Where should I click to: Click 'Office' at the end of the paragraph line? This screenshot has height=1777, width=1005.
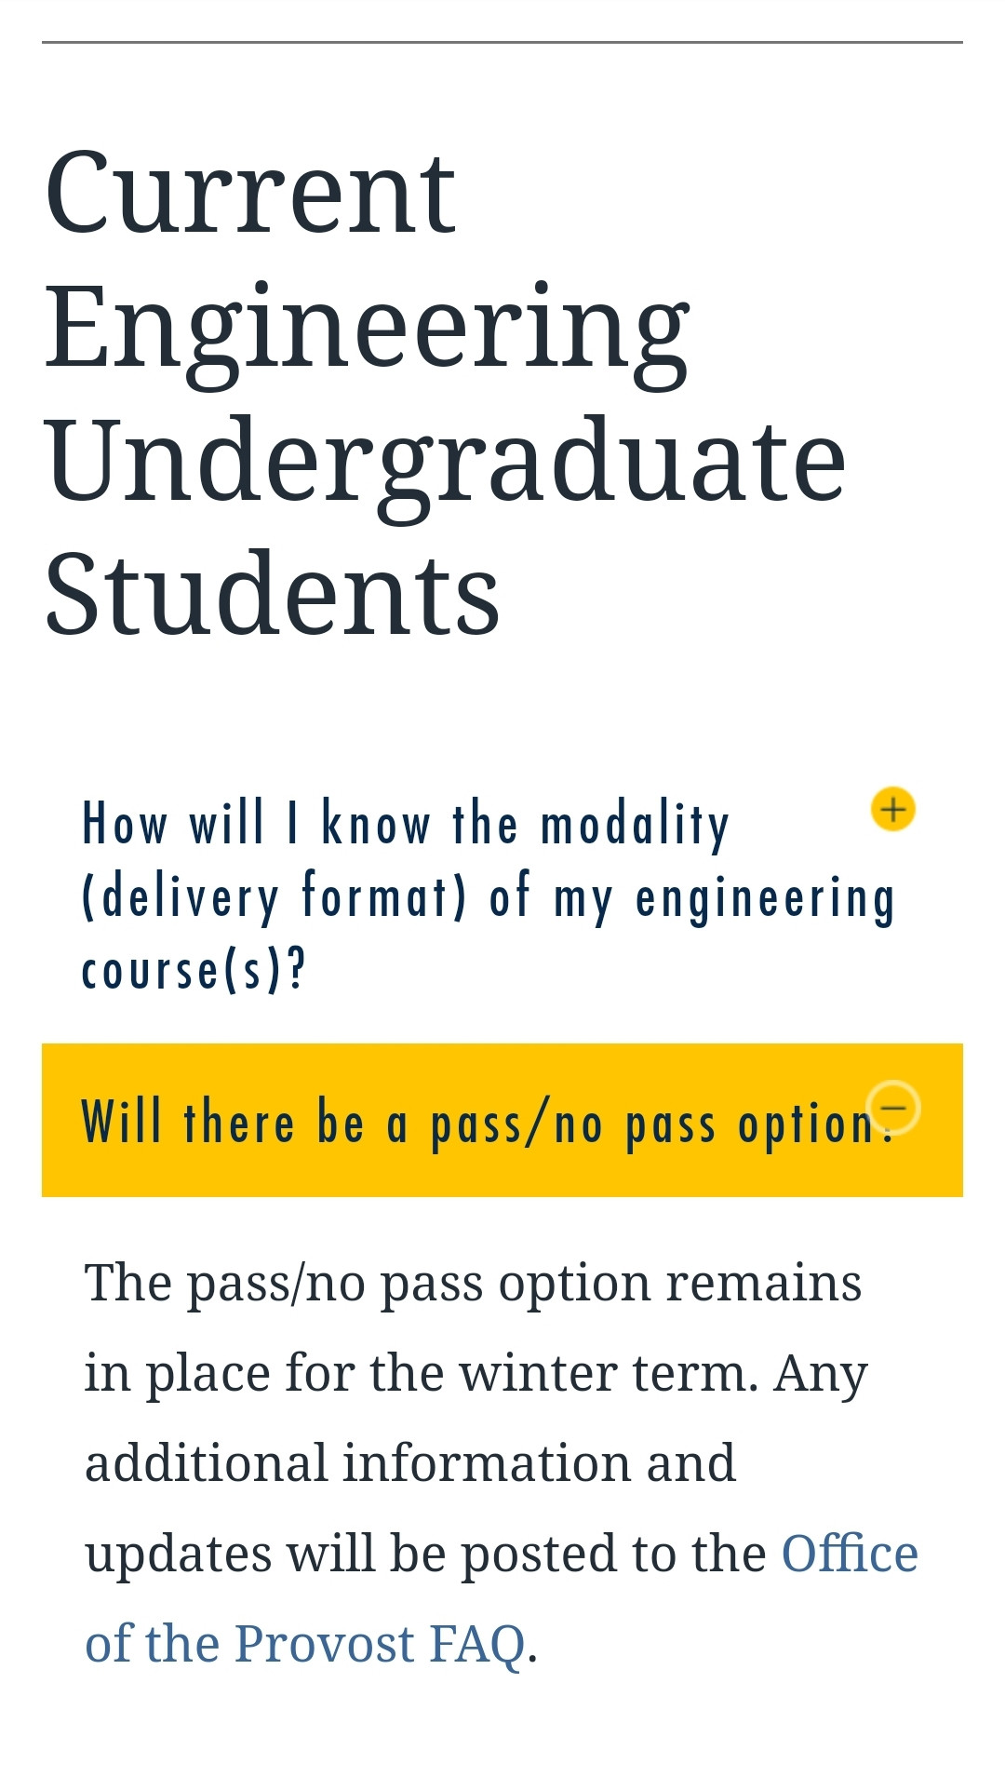coord(849,1554)
